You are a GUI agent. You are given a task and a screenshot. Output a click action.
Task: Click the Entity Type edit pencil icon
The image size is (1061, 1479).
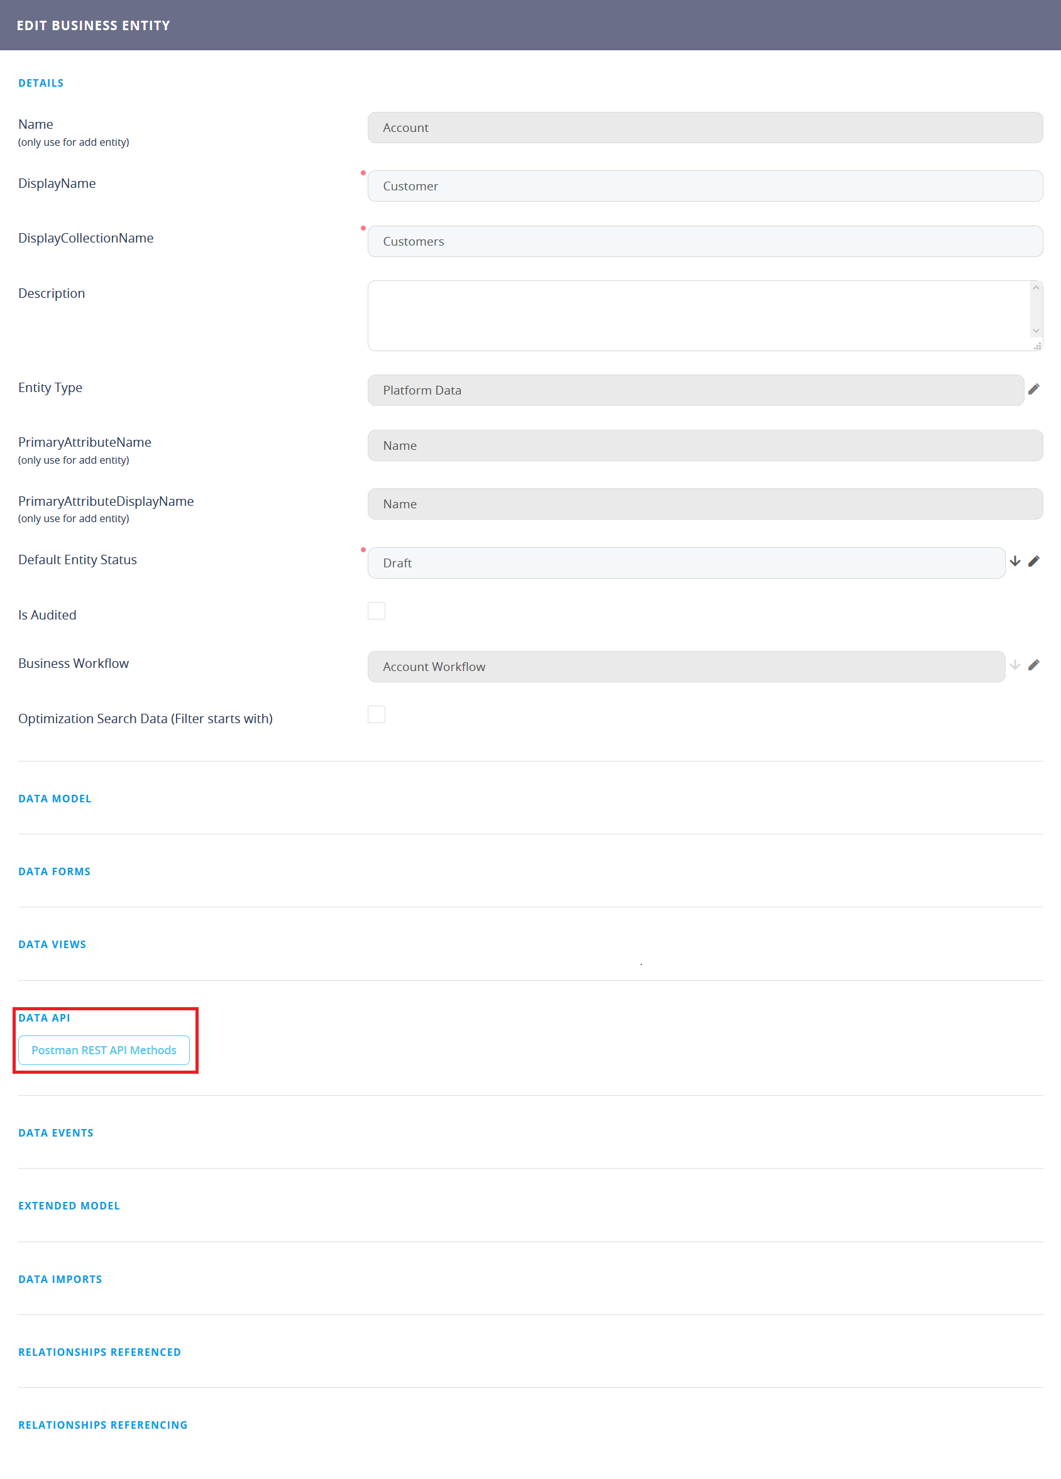point(1033,390)
